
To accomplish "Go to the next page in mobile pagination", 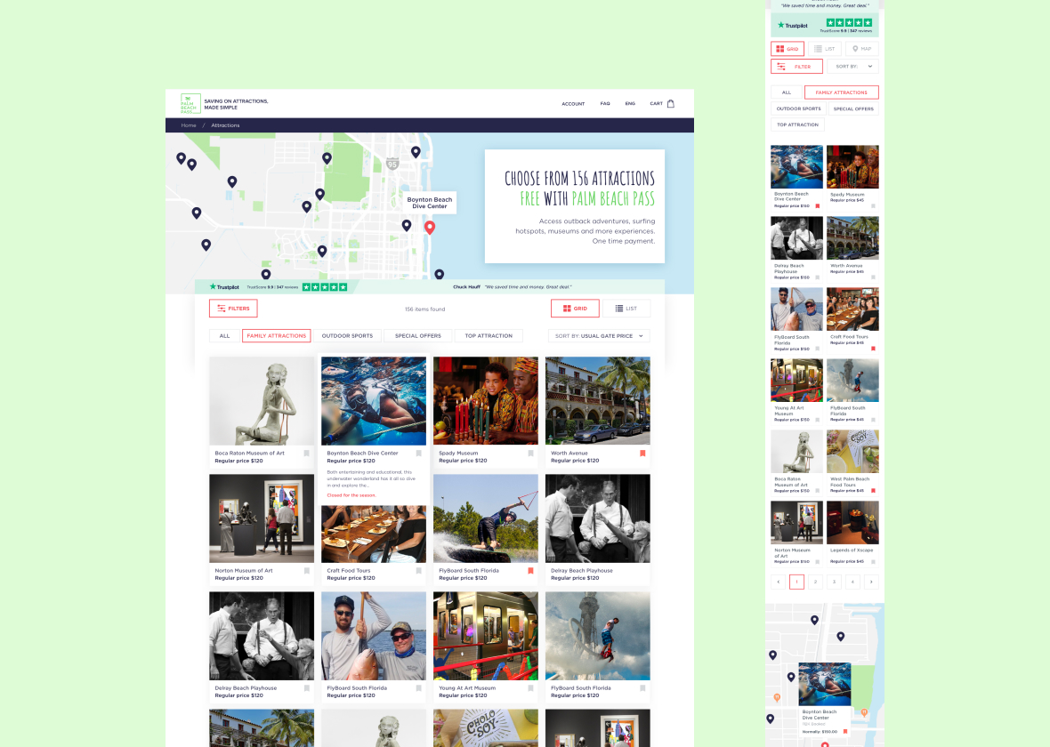I will click(x=871, y=582).
